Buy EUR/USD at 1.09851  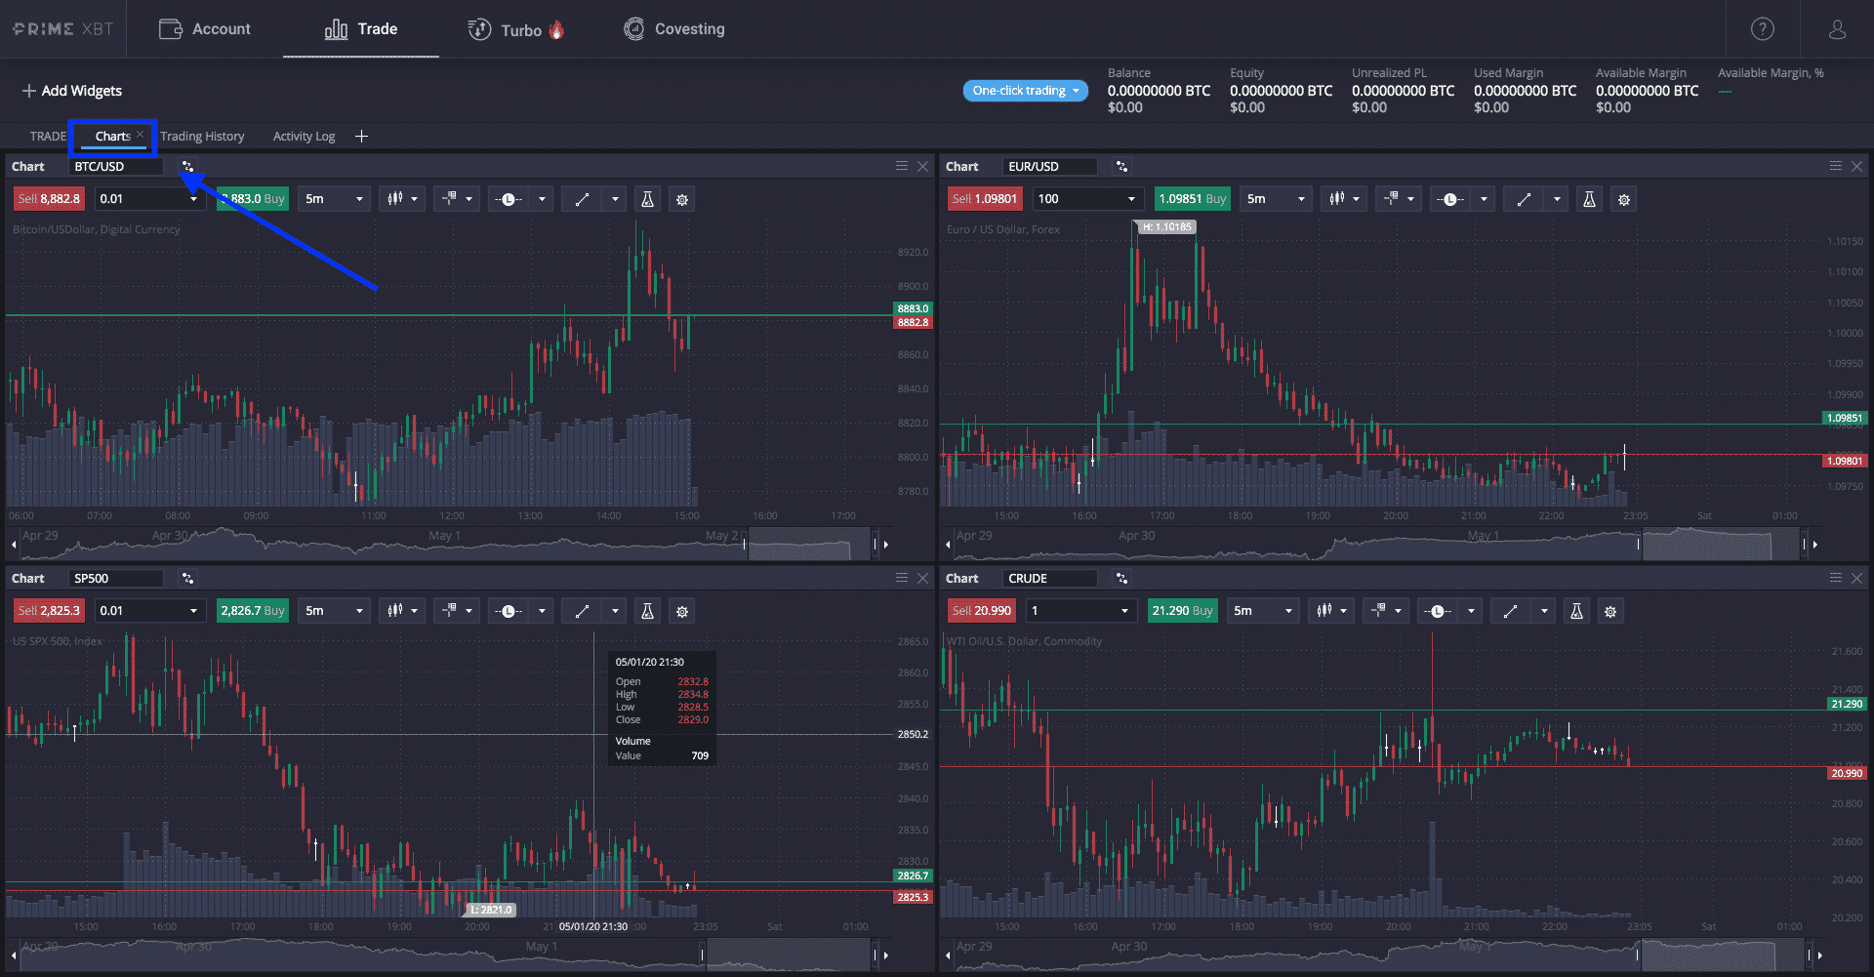(x=1192, y=199)
